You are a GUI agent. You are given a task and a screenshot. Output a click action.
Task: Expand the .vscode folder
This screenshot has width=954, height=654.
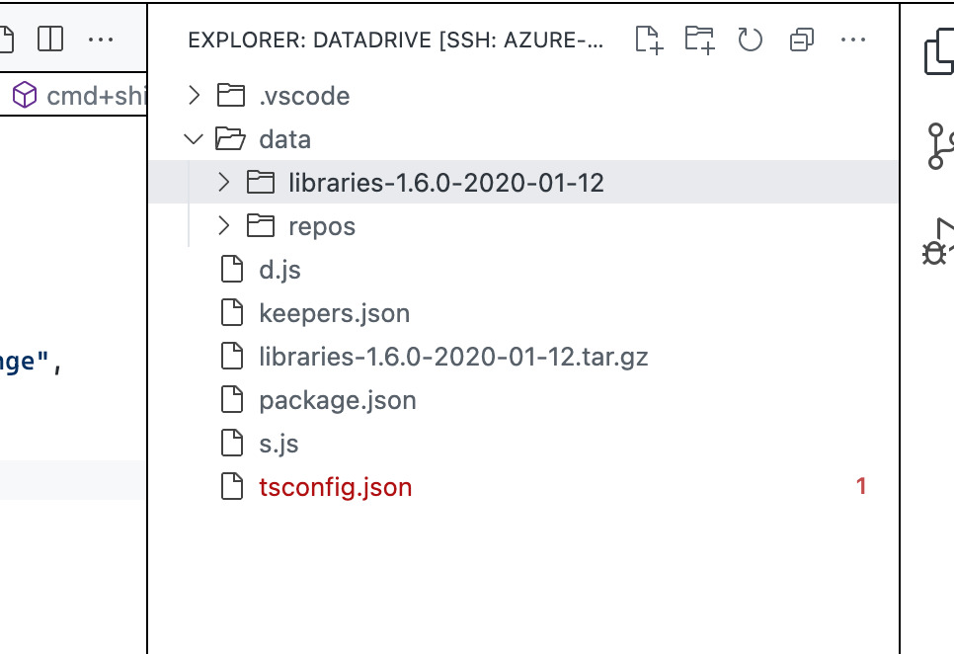click(194, 95)
